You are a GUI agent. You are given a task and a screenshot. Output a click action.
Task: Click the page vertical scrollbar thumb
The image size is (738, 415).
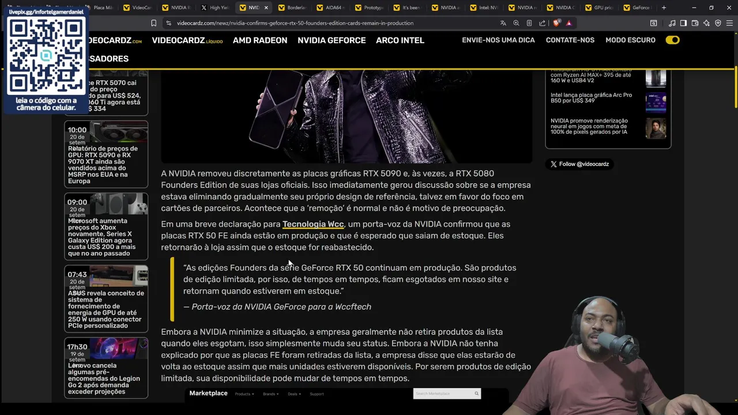point(736,88)
